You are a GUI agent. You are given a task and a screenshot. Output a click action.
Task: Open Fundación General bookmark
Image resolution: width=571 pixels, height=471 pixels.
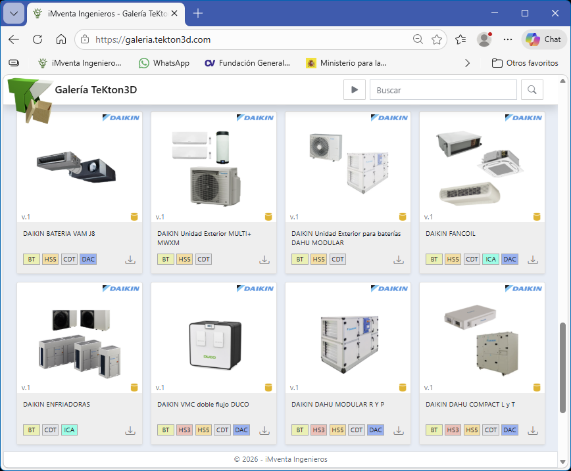click(247, 63)
